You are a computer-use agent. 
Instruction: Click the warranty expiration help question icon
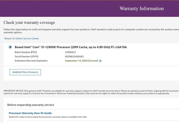100,61
